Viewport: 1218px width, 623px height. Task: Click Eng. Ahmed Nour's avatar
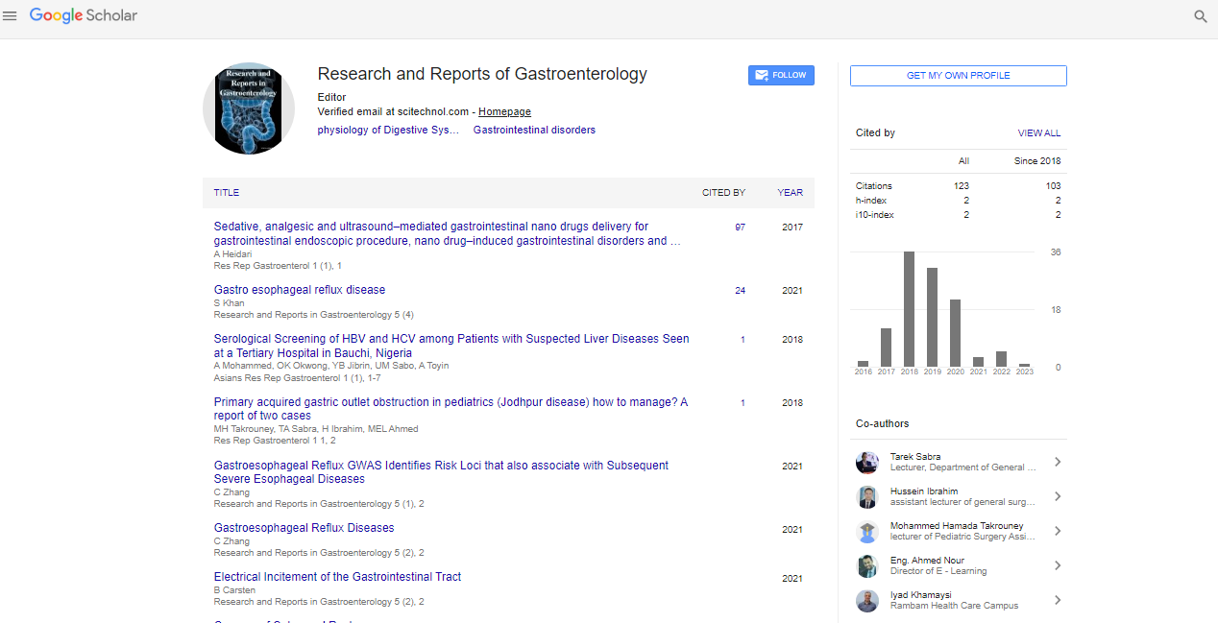(867, 566)
